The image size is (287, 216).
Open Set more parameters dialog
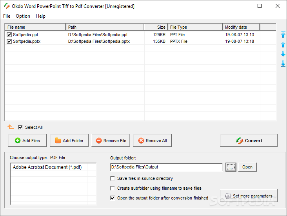tap(249, 196)
